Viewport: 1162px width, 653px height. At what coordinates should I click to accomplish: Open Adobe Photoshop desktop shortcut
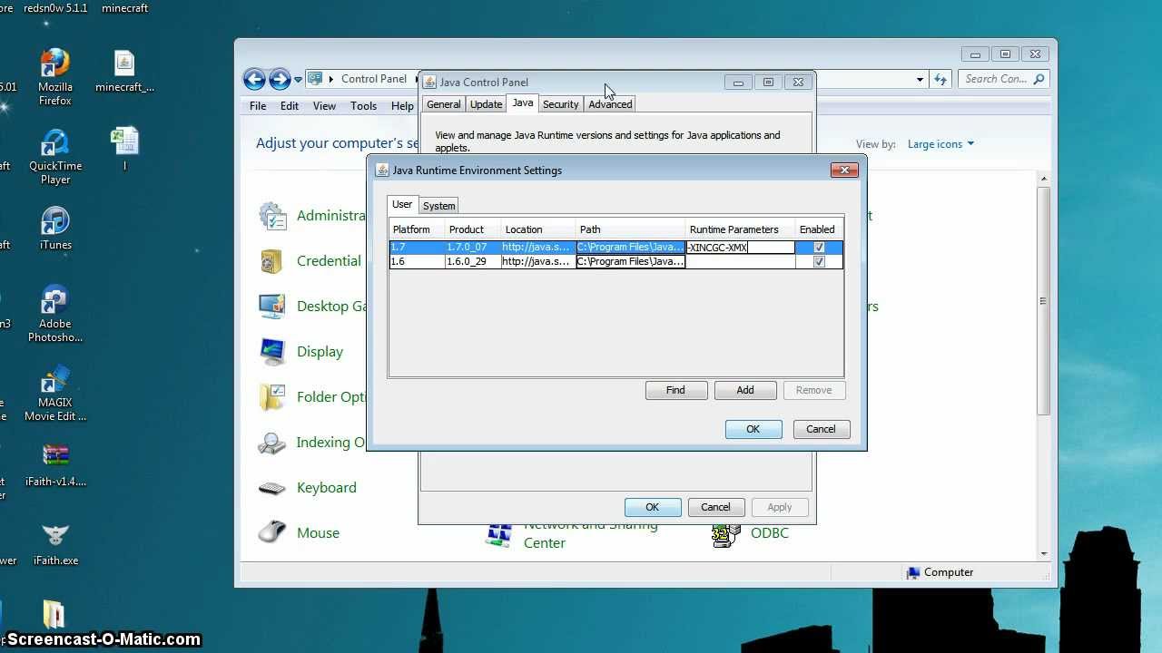coord(54,314)
